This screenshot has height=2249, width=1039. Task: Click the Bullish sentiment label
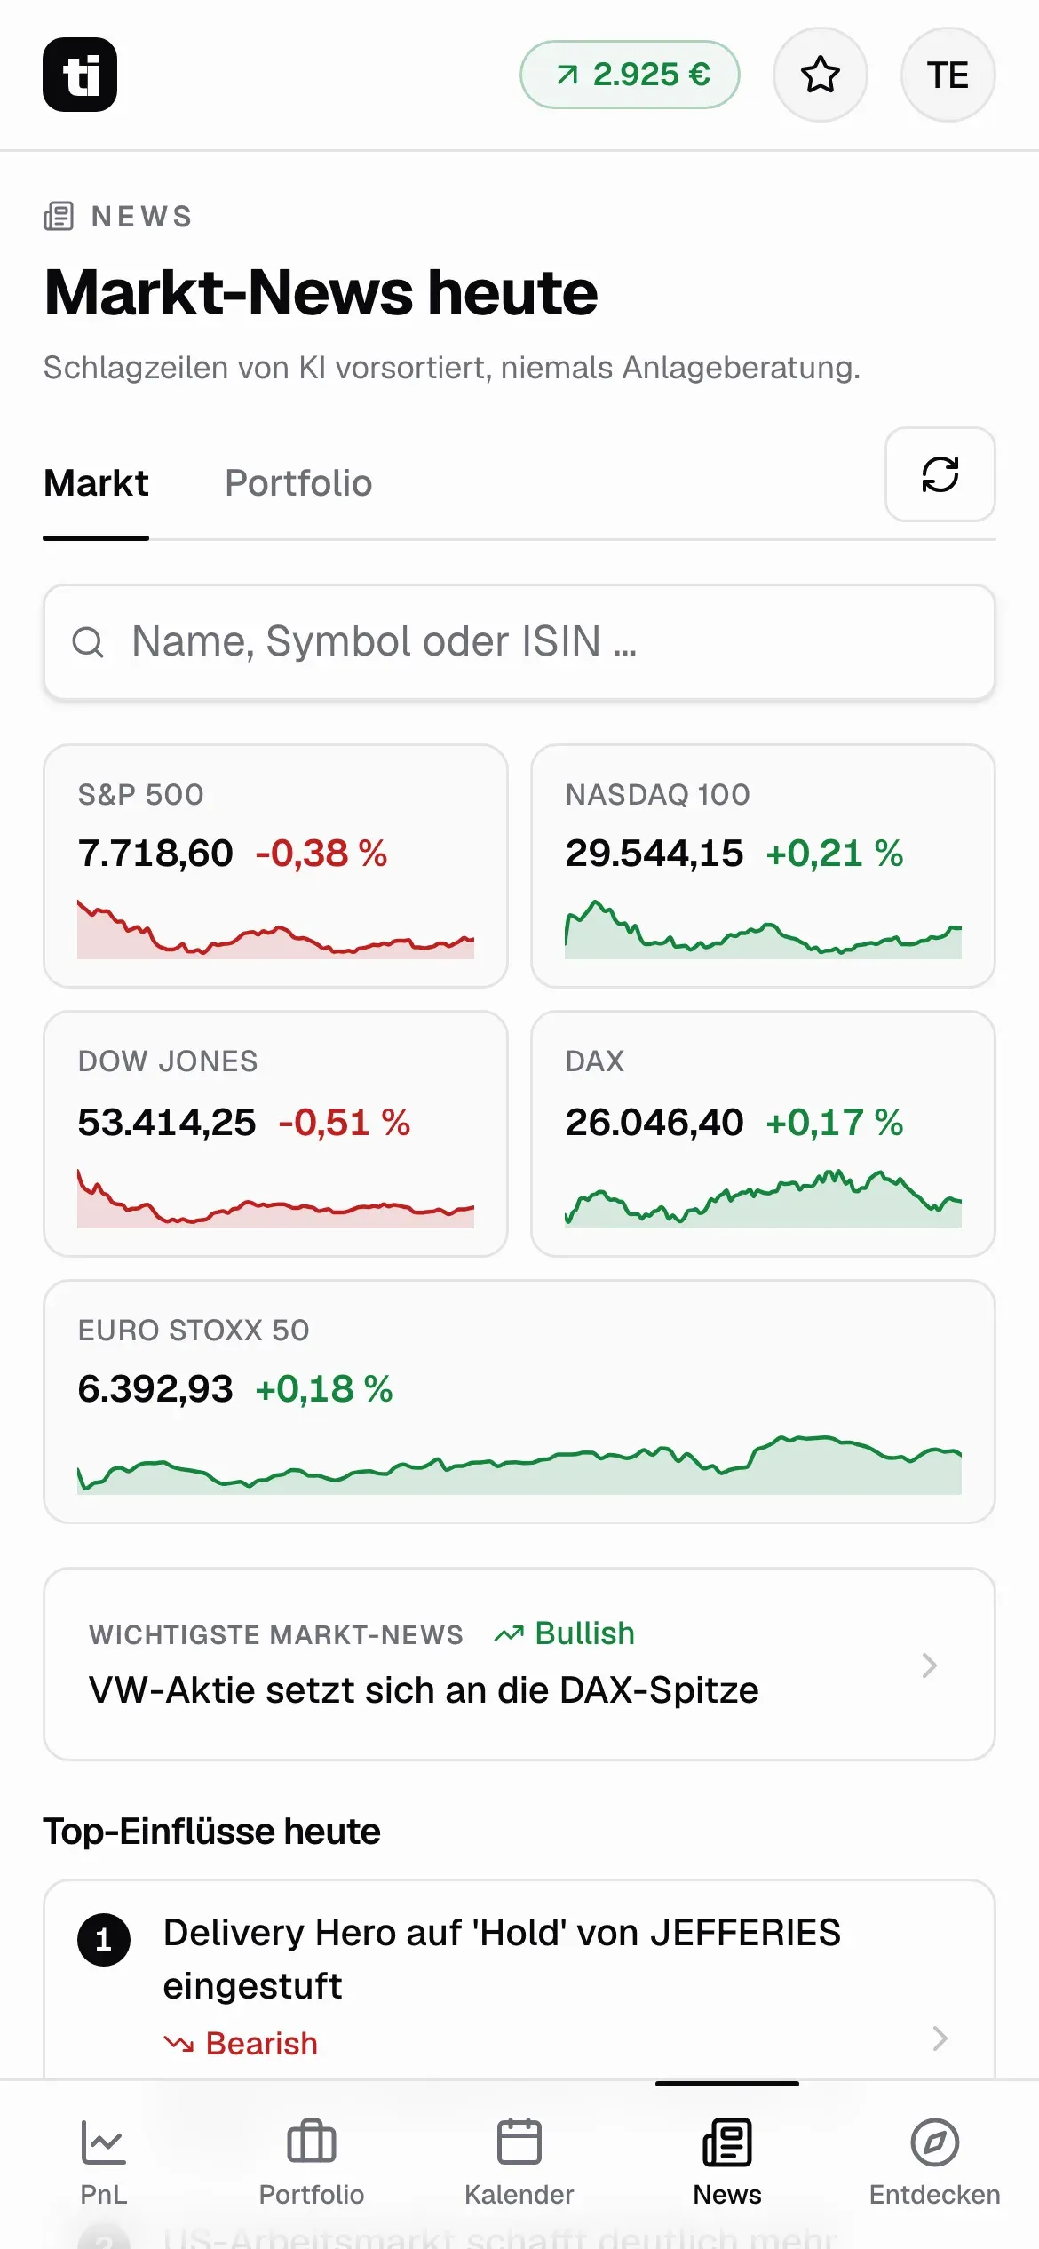pyautogui.click(x=565, y=1633)
